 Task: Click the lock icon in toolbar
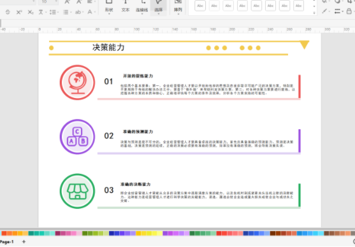tap(349, 11)
